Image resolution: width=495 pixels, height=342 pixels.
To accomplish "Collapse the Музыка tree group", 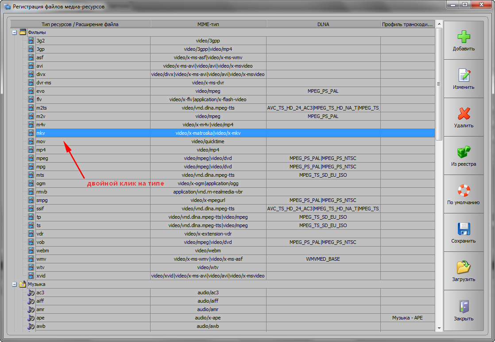I will [15, 284].
